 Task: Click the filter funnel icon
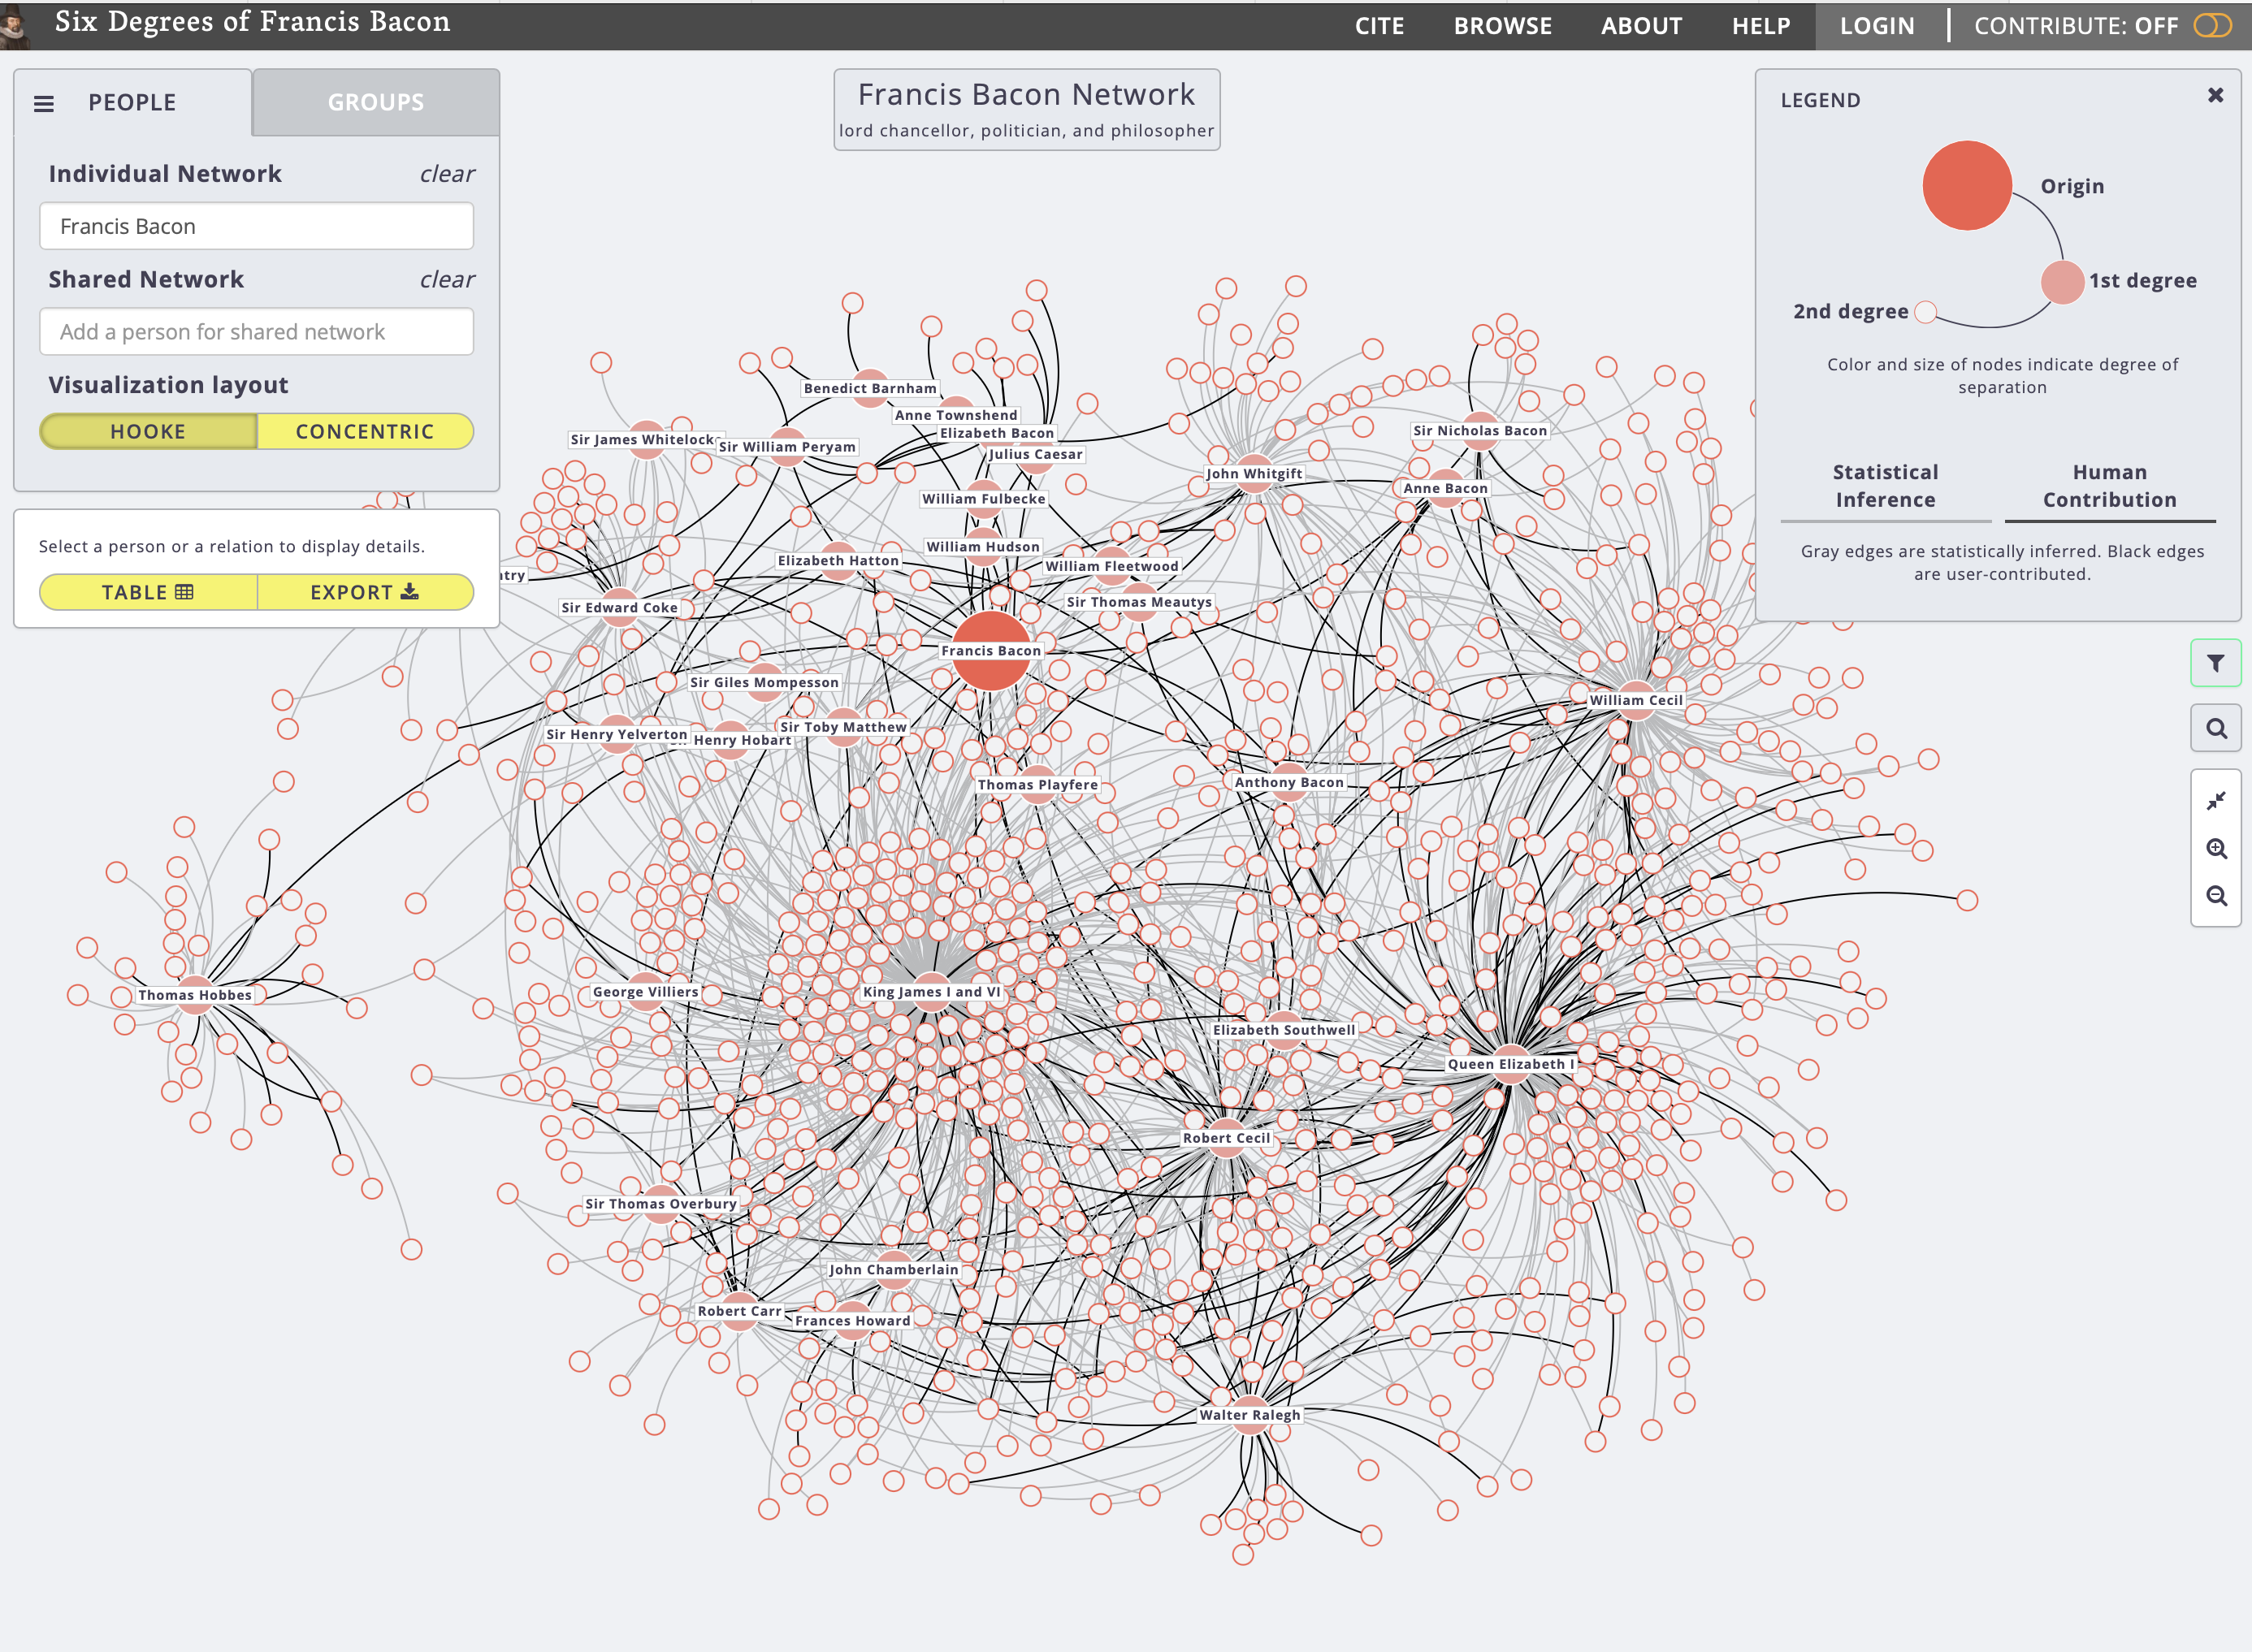click(x=2215, y=663)
